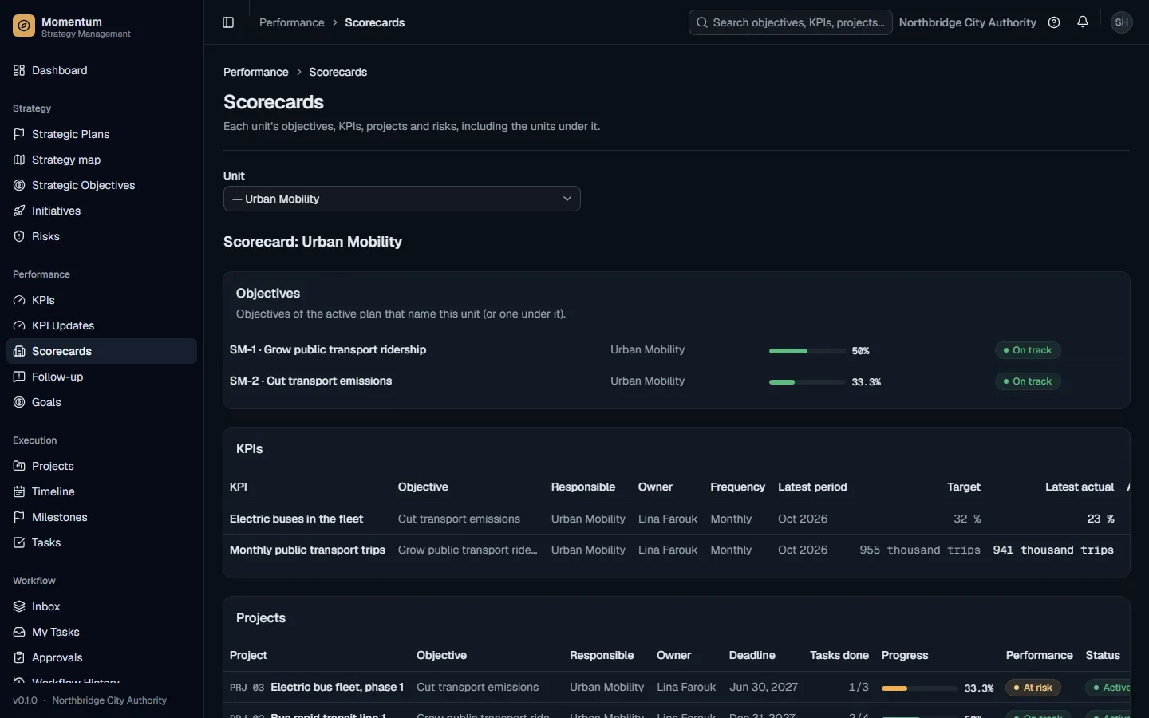
Task: Open Approvals in the sidebar
Action: 101,657
